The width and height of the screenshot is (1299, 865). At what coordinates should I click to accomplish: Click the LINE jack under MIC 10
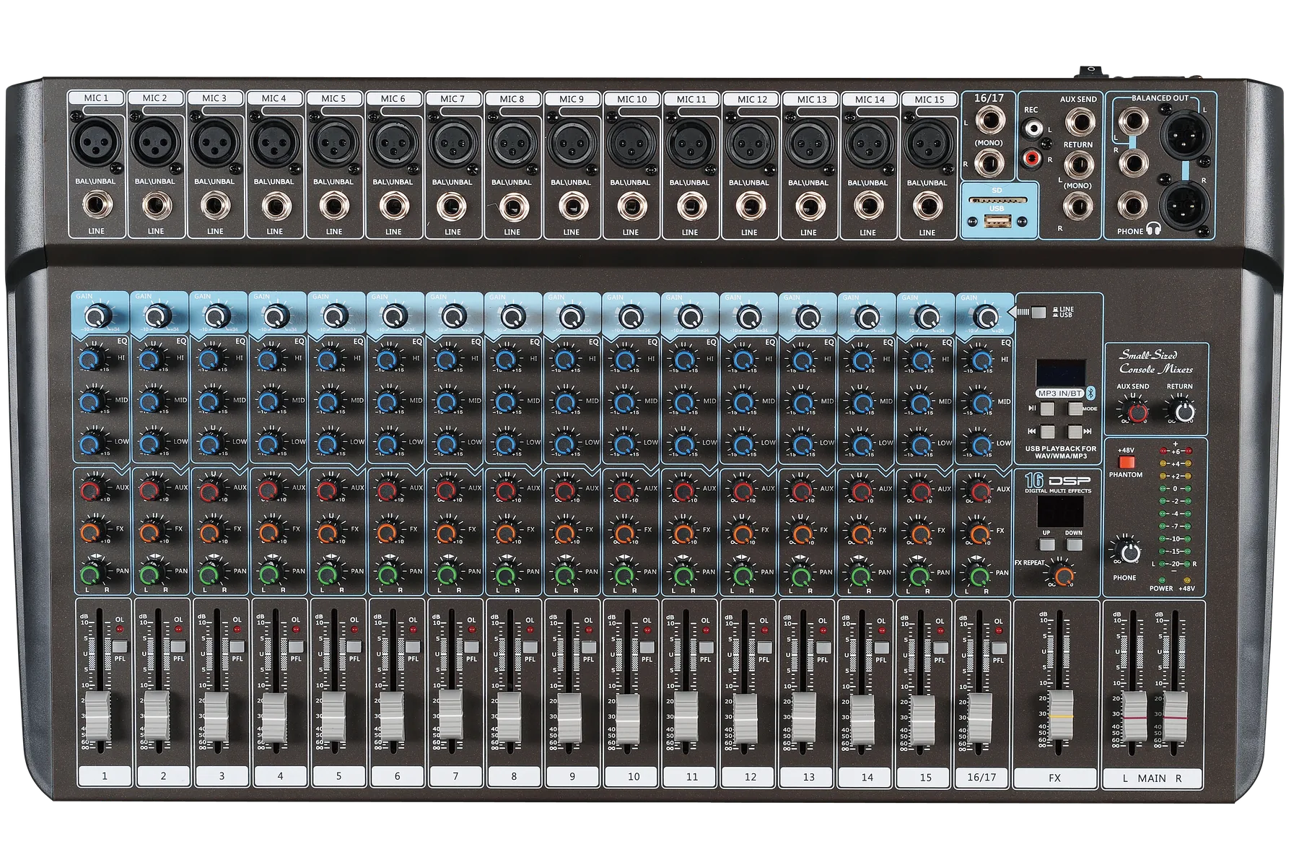tap(631, 207)
